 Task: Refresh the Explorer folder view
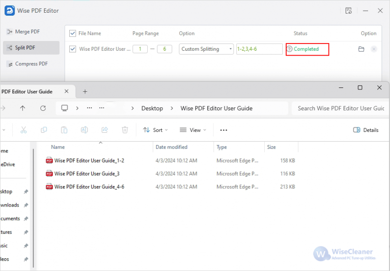[43, 108]
